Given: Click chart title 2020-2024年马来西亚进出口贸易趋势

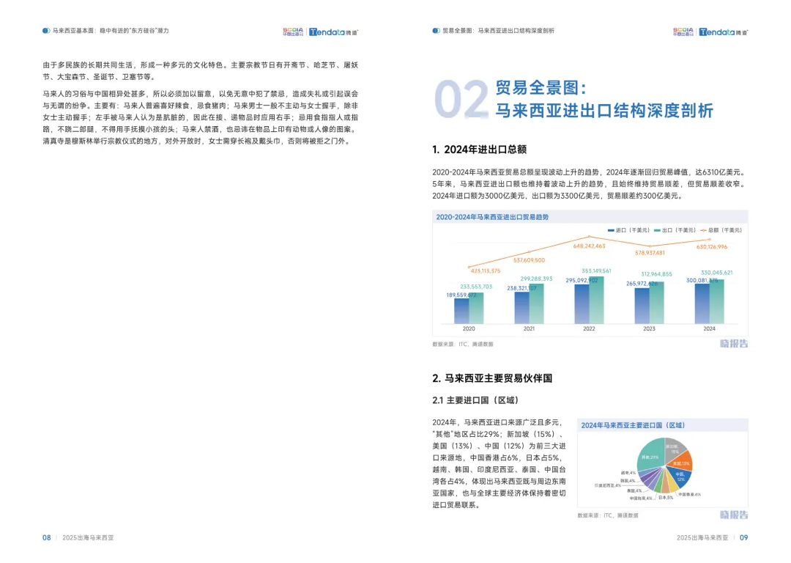Looking at the screenshot, I should 492,217.
